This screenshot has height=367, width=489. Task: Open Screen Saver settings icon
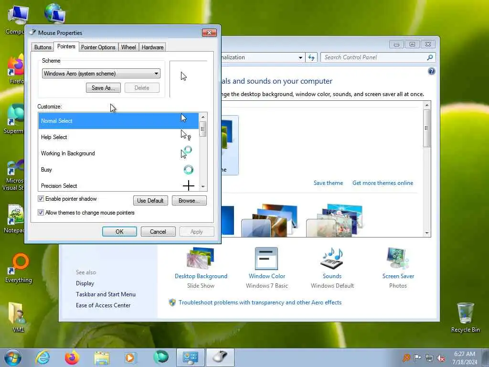(x=398, y=259)
